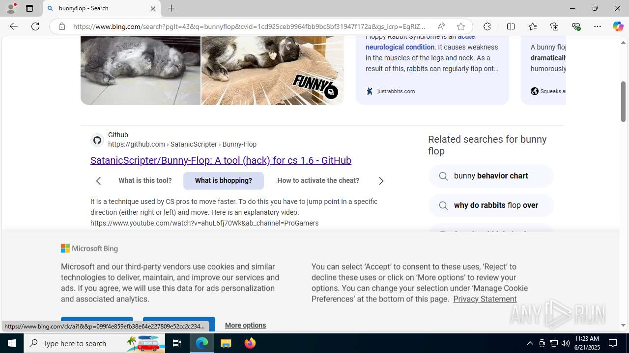Open the Extensions puzzle icon
This screenshot has height=353, width=629.
[x=487, y=26]
